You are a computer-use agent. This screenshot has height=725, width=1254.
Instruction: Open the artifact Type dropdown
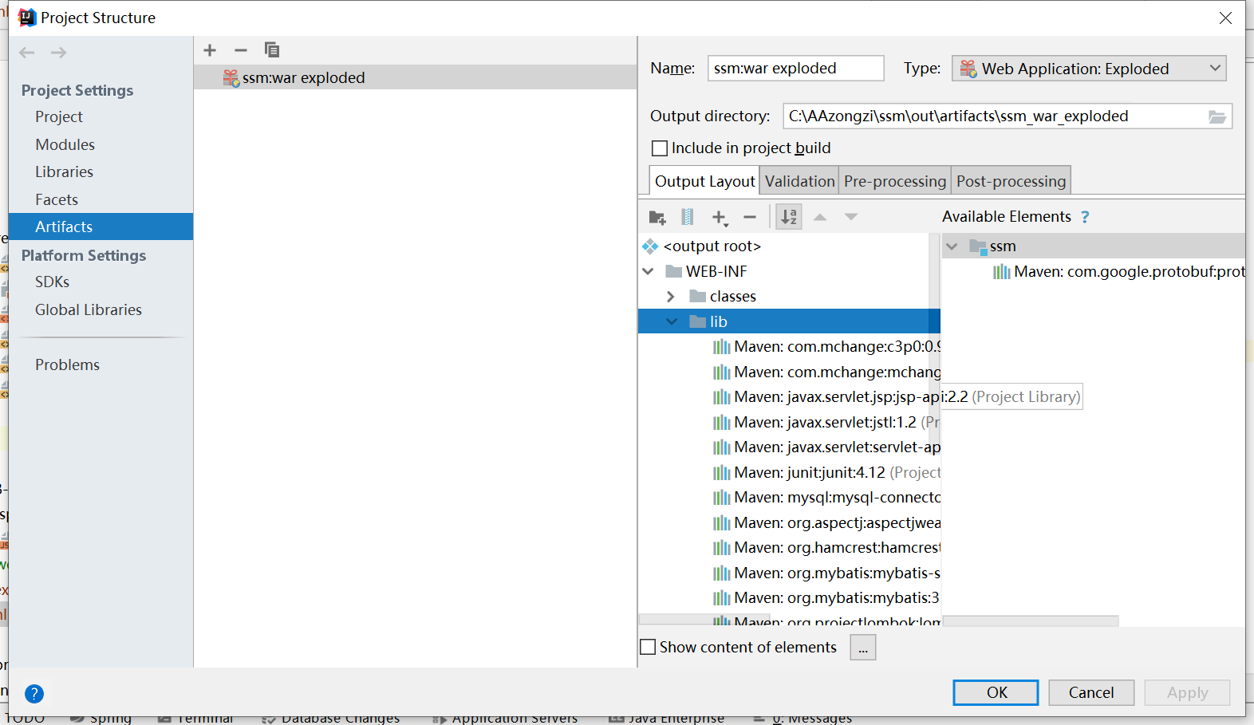[x=1089, y=69]
